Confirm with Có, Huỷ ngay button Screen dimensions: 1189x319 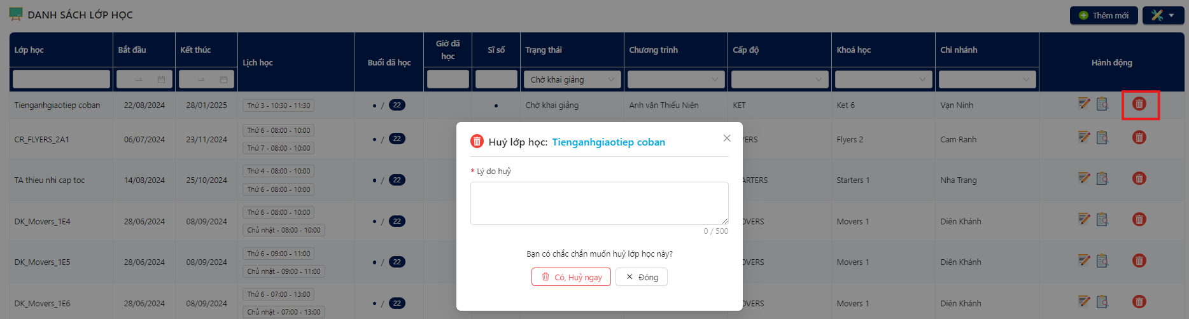[571, 277]
